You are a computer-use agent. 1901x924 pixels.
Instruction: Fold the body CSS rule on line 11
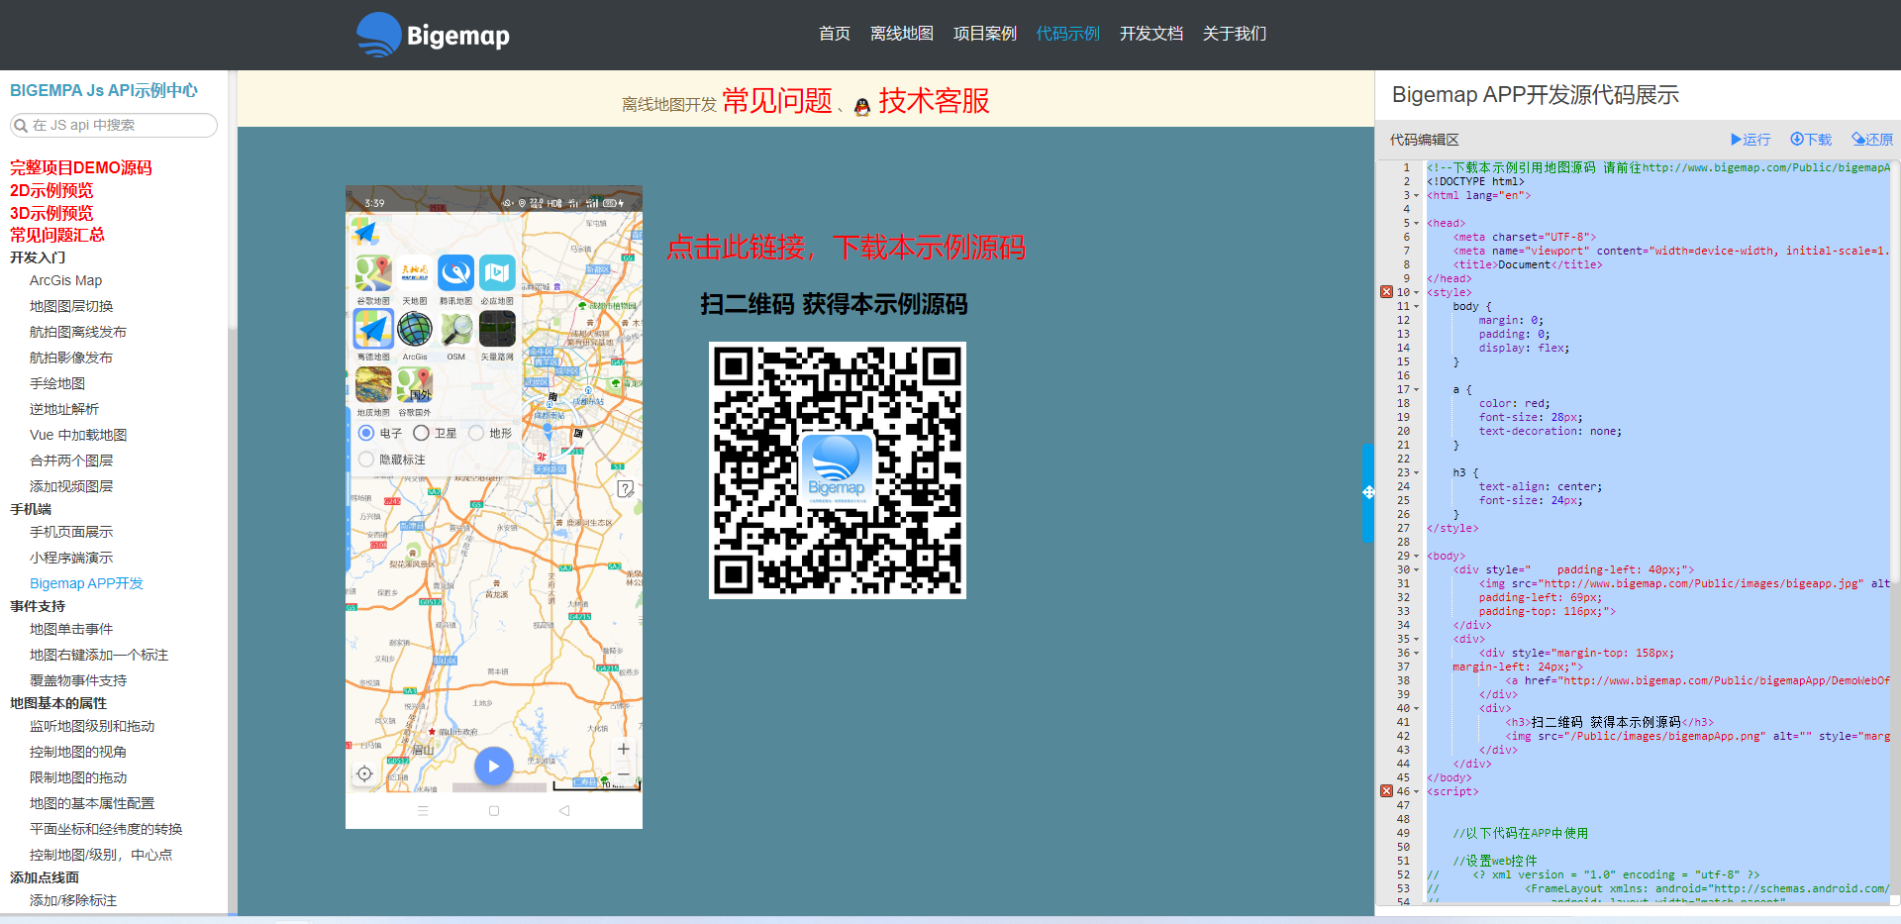pos(1417,307)
